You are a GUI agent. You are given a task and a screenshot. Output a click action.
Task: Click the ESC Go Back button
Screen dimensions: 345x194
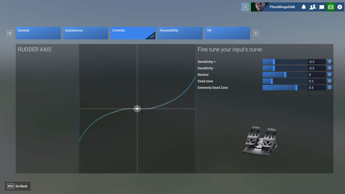(x=17, y=186)
